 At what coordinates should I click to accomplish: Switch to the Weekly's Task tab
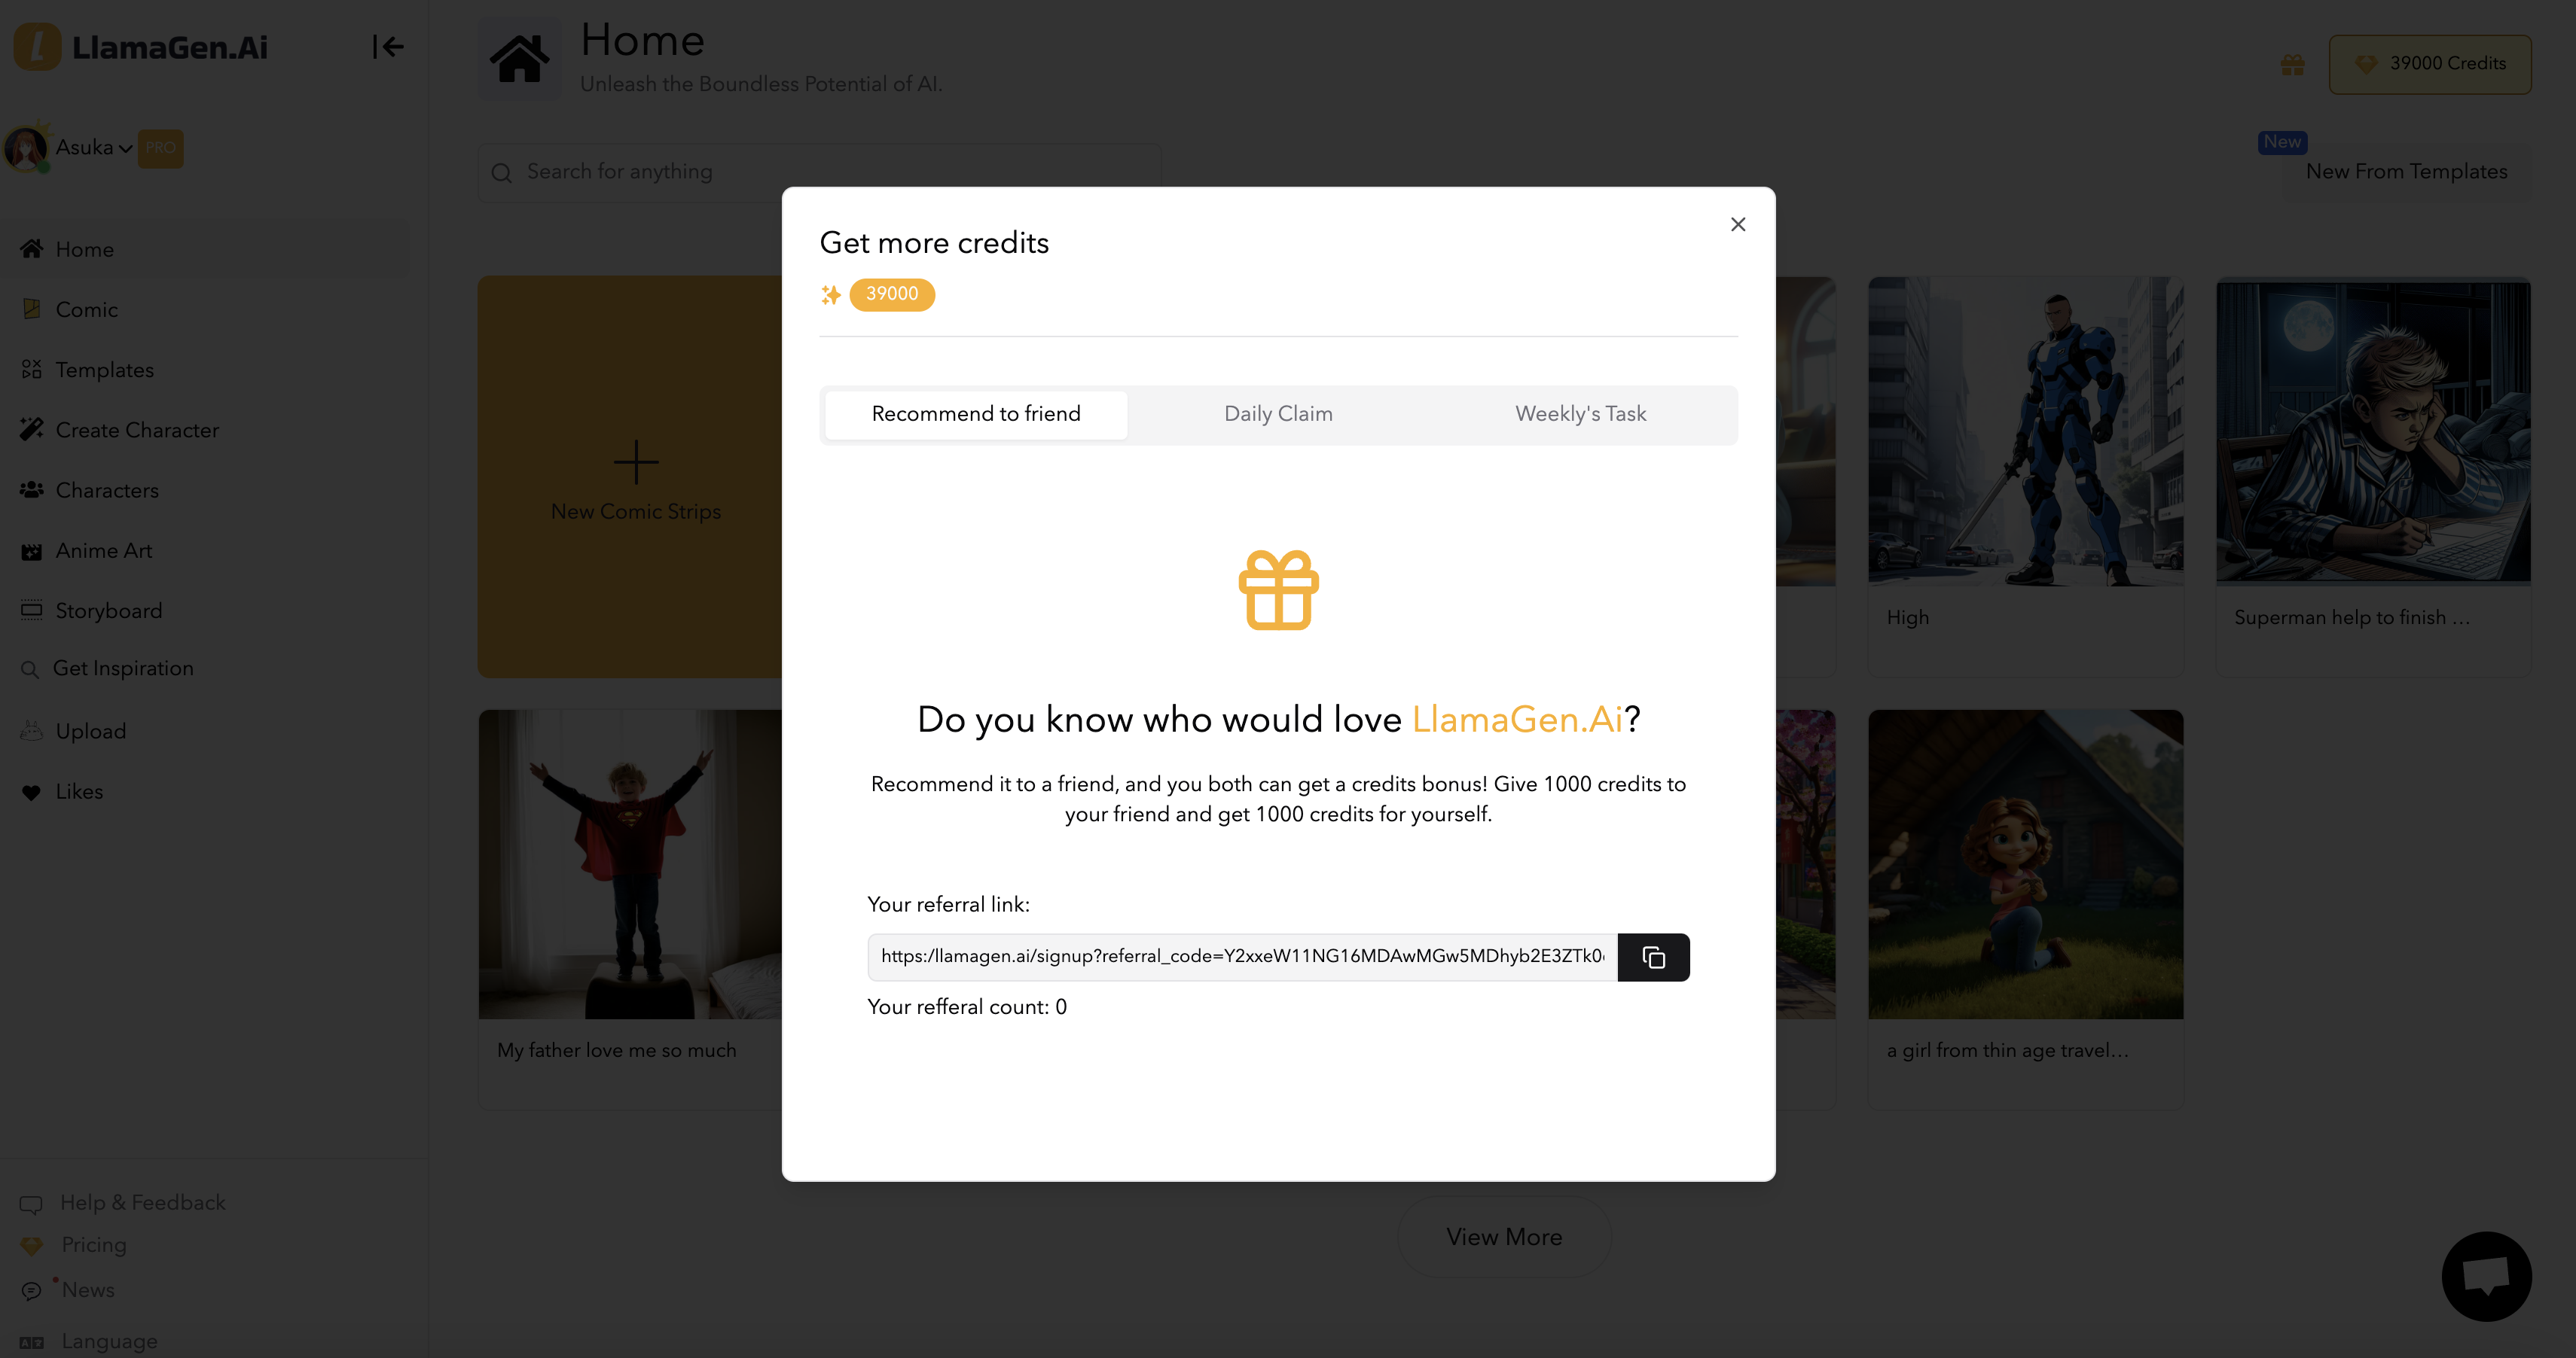click(1580, 414)
